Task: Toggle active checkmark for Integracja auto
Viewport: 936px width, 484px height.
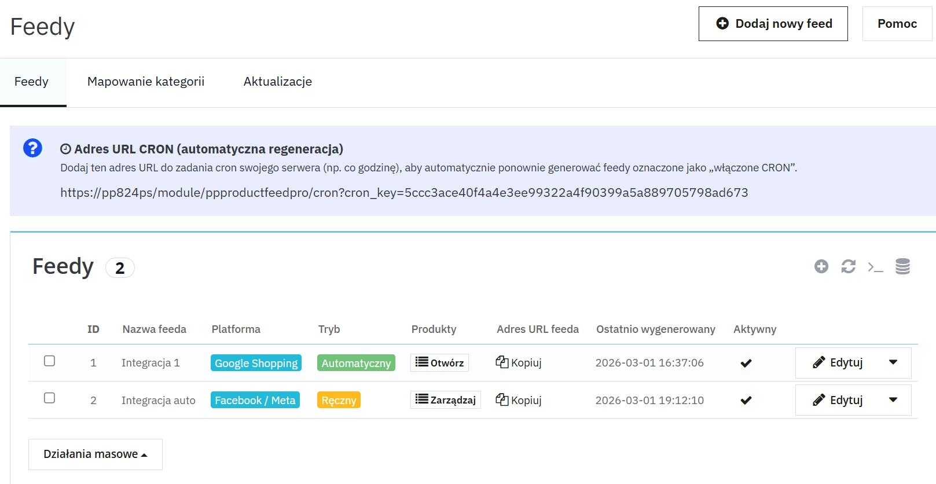Action: [746, 400]
